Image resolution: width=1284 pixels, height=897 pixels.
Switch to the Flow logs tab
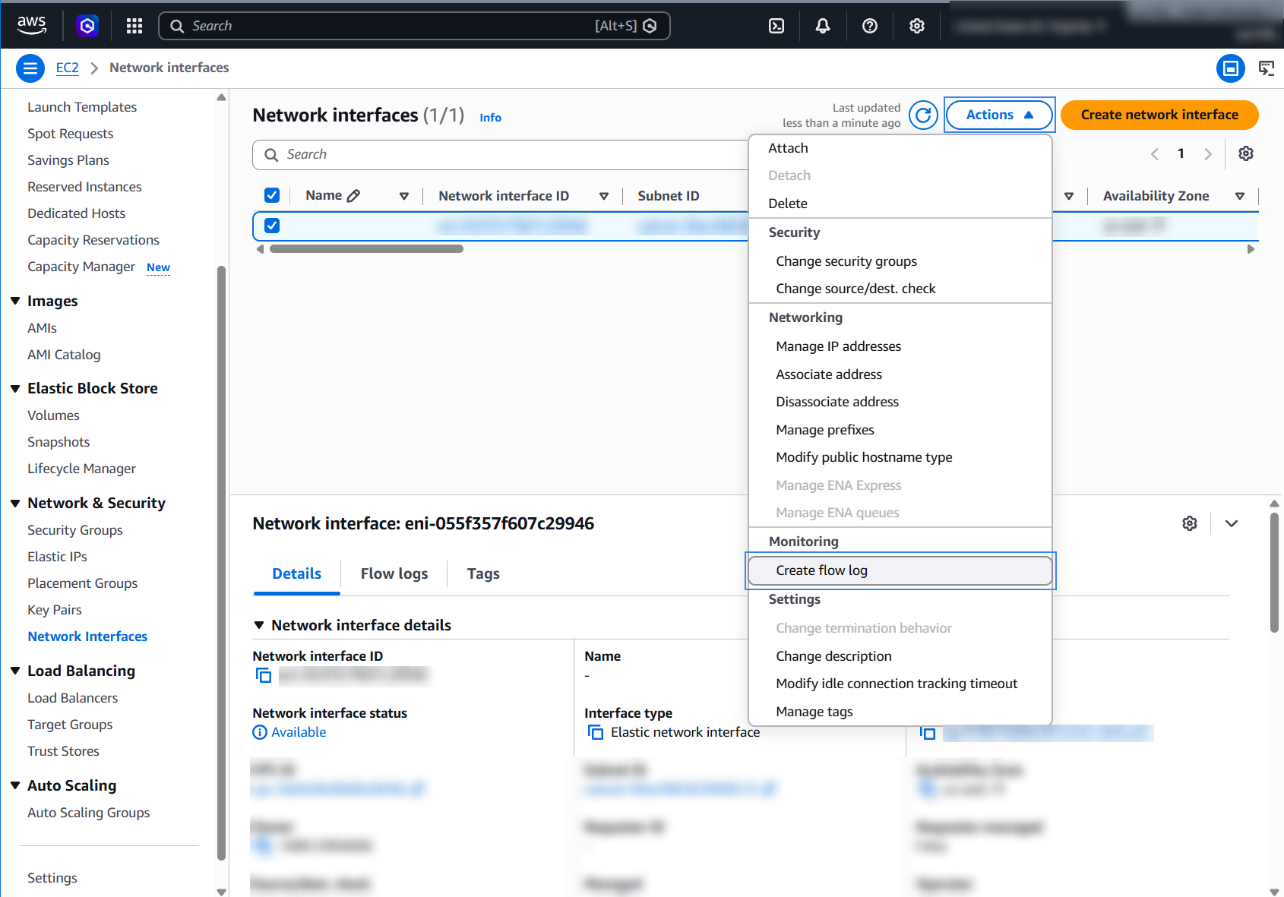click(x=394, y=573)
